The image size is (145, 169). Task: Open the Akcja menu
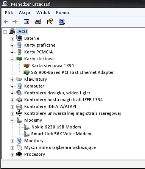tap(25, 13)
